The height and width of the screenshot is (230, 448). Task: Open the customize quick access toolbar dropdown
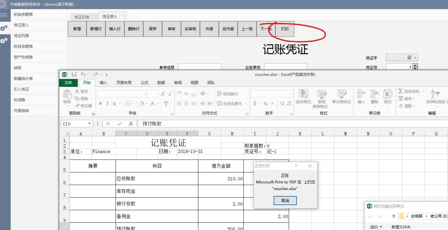[x=106, y=75]
